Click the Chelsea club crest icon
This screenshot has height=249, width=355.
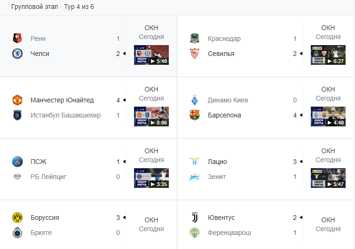pos(17,54)
